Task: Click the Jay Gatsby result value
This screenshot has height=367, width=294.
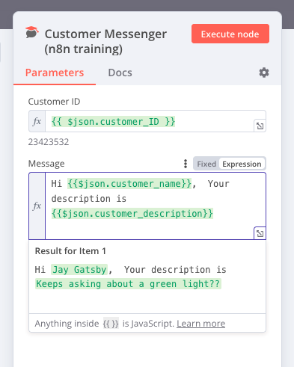Action: [79, 270]
